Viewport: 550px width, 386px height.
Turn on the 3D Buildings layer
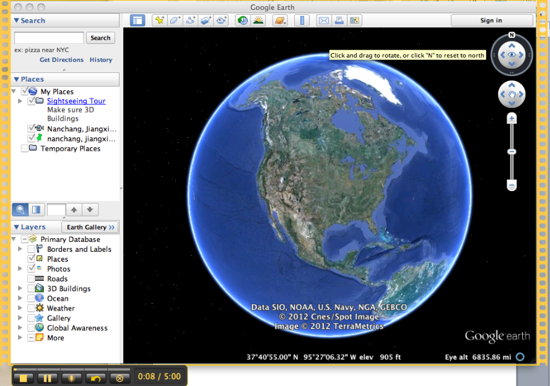tap(31, 288)
